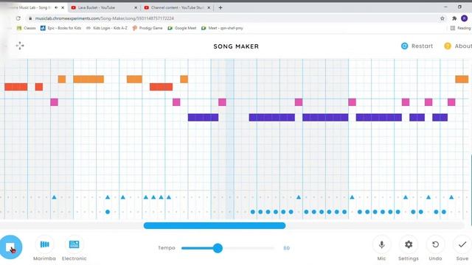Image resolution: width=472 pixels, height=265 pixels.
Task: Reload the page
Action: click(x=18, y=18)
